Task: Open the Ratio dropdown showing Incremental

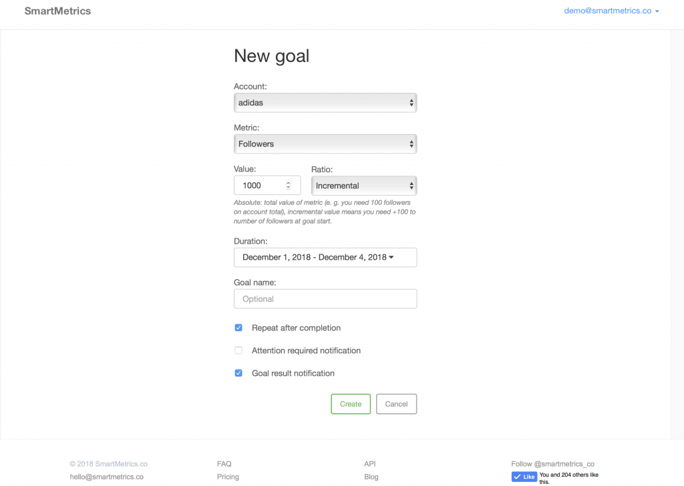Action: 364,186
